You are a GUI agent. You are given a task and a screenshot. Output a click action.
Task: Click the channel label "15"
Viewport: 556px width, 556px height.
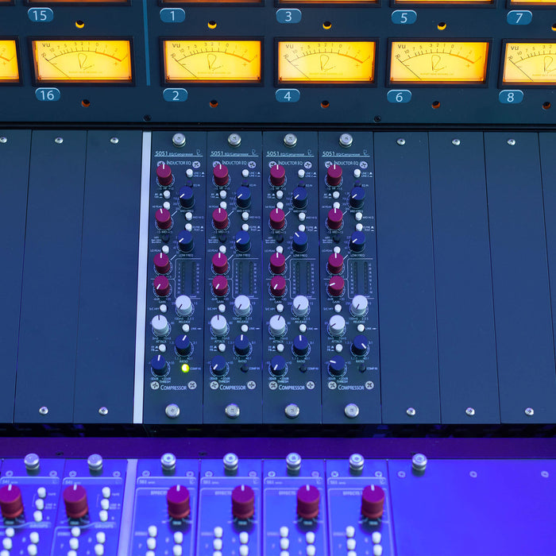(41, 15)
